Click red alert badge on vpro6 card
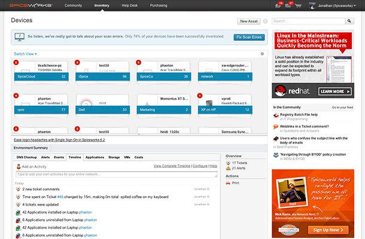 coord(200,96)
